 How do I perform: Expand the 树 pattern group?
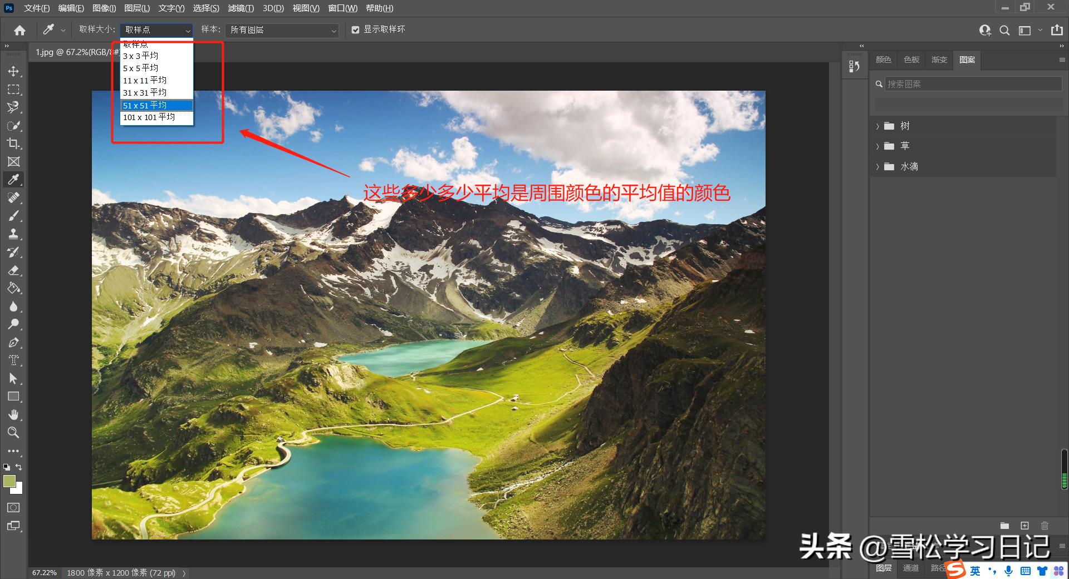pos(878,126)
